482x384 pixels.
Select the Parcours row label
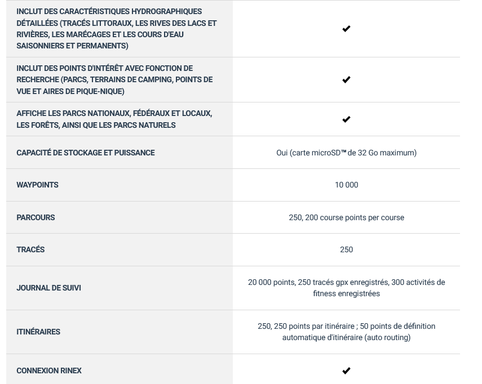coord(36,217)
